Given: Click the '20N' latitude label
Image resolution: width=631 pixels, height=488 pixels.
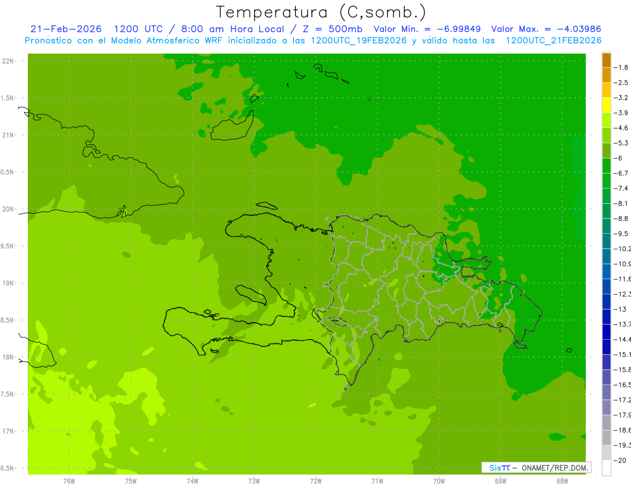Looking at the screenshot, I should [x=7, y=209].
